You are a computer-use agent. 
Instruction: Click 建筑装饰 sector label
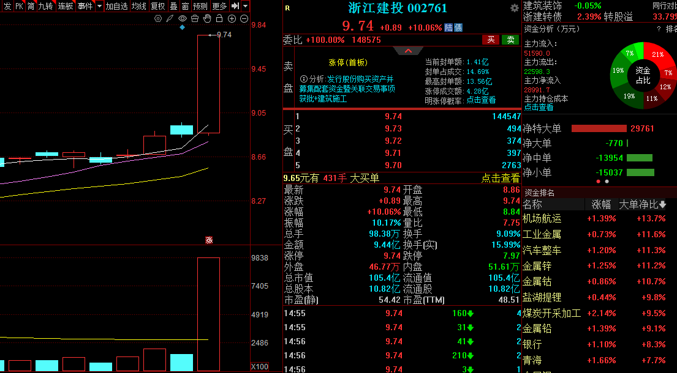[542, 6]
